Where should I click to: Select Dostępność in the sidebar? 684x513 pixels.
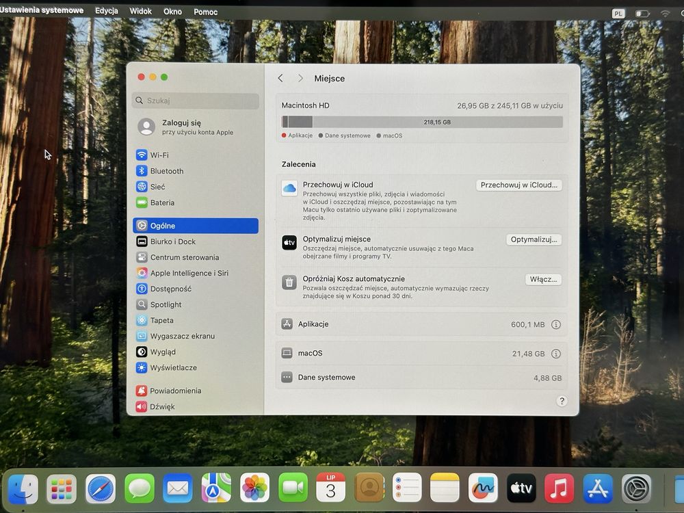pos(196,289)
